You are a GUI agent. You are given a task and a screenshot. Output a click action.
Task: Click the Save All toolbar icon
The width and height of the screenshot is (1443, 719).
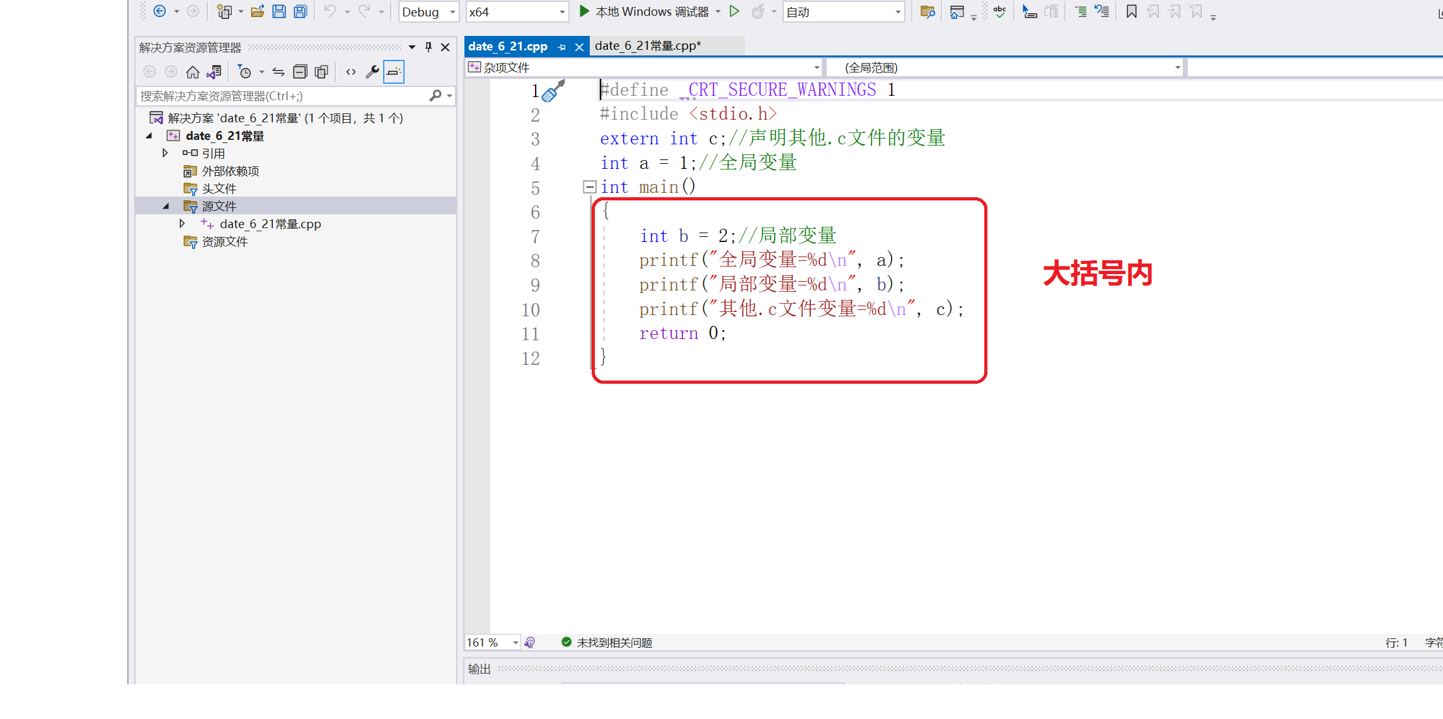click(x=301, y=11)
